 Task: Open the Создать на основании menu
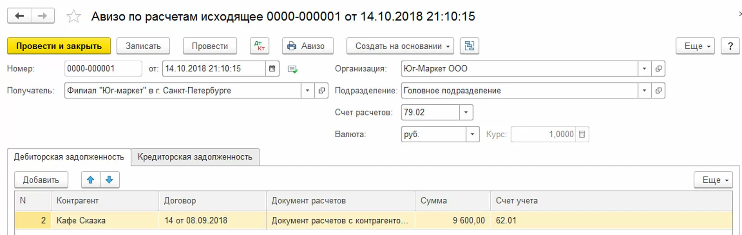[400, 46]
